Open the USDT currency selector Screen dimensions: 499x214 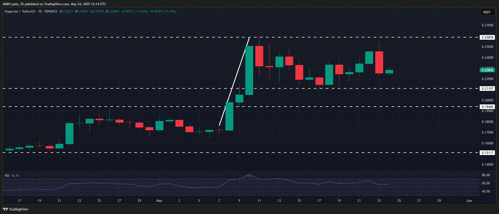click(486, 12)
